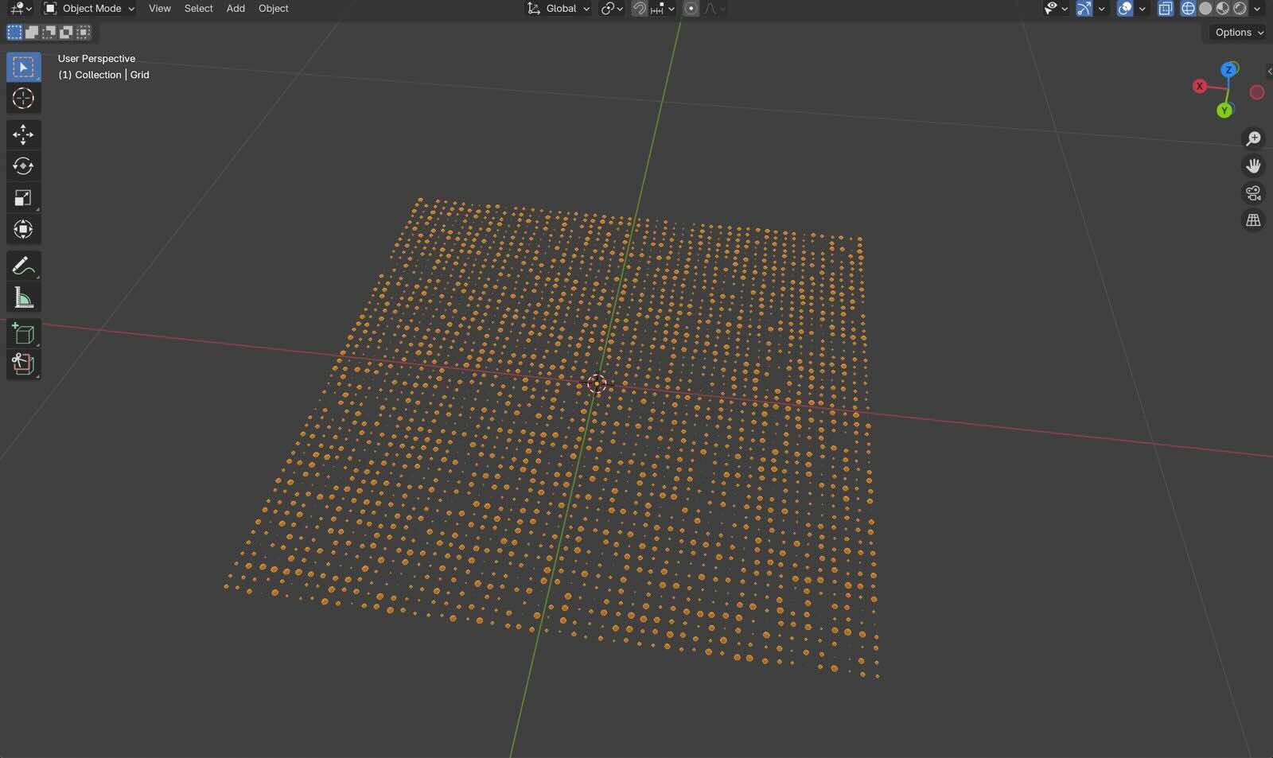The width and height of the screenshot is (1273, 758).
Task: Select the Rotate tool
Action: 23,166
